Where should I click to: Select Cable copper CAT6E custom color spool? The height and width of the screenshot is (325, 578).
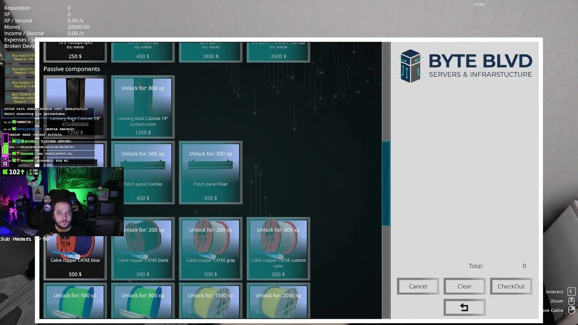coord(278,249)
